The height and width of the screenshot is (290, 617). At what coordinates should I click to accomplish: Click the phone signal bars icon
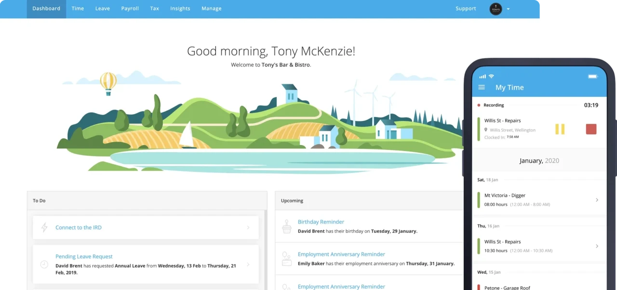coord(483,77)
